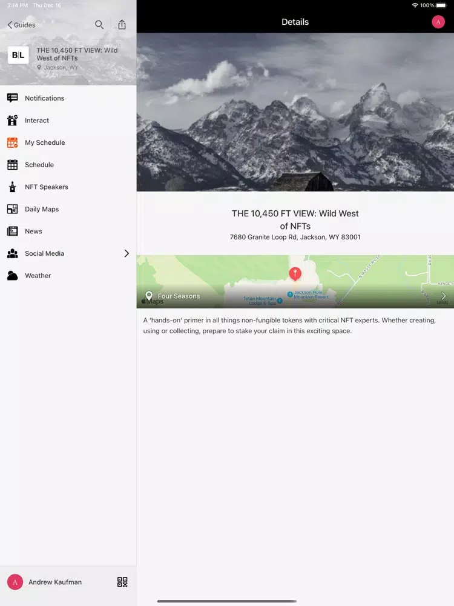Tap the 3:14 PM clock
The height and width of the screenshot is (606, 454).
click(18, 5)
